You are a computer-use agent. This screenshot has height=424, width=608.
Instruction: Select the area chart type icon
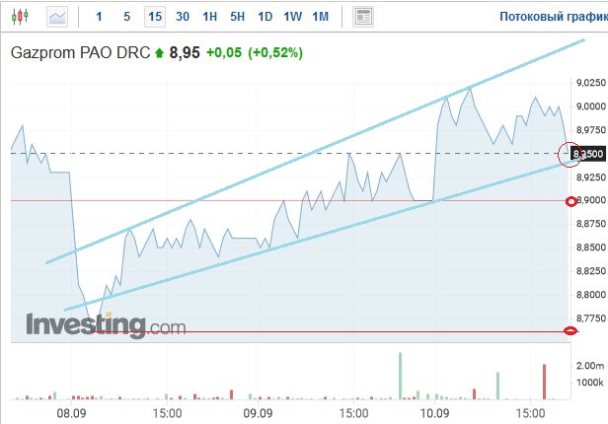(57, 17)
